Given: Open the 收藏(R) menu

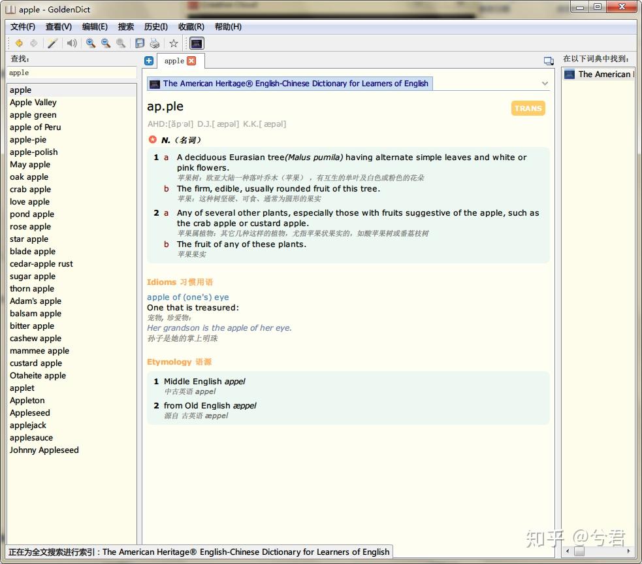Looking at the screenshot, I should (191, 27).
